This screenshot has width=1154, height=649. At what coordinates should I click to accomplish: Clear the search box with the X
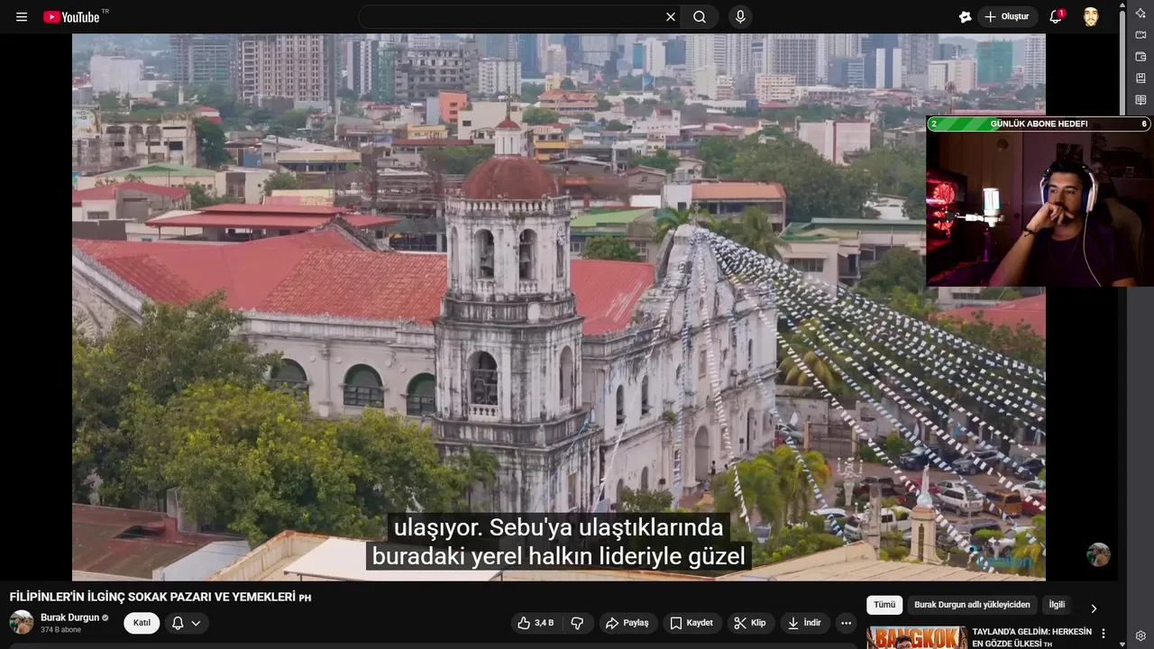pyautogui.click(x=671, y=17)
